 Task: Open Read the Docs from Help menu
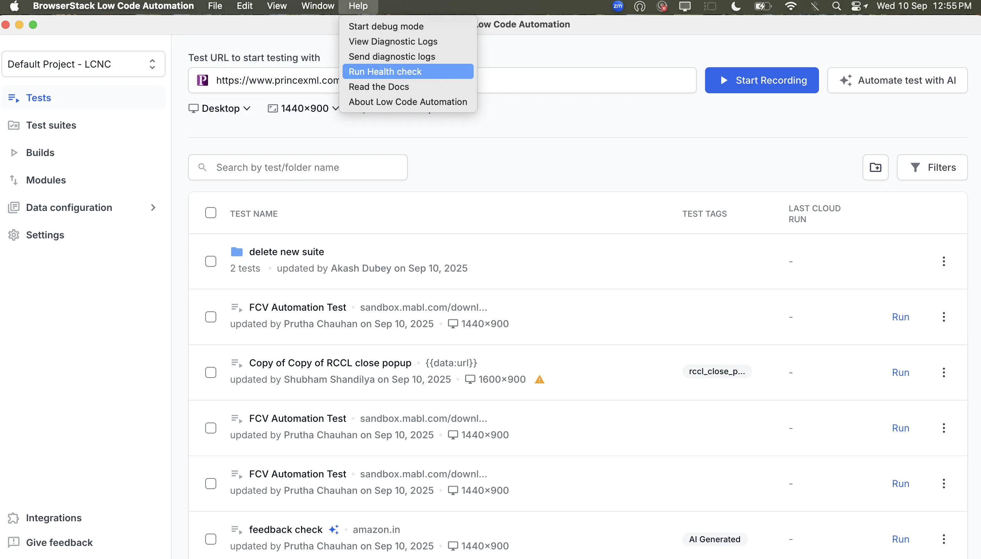click(408, 87)
